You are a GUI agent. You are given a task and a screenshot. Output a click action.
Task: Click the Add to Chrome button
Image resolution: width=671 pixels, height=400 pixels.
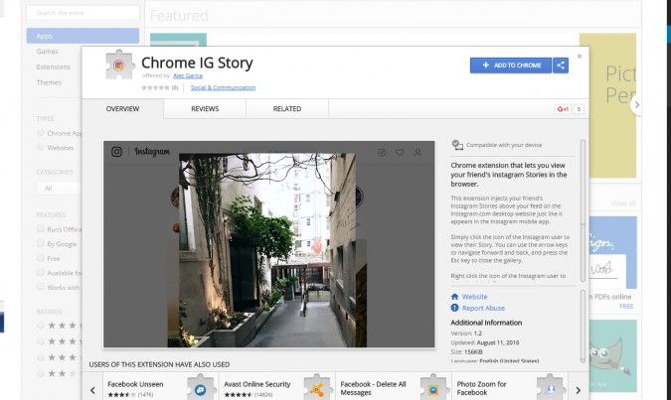click(x=511, y=66)
